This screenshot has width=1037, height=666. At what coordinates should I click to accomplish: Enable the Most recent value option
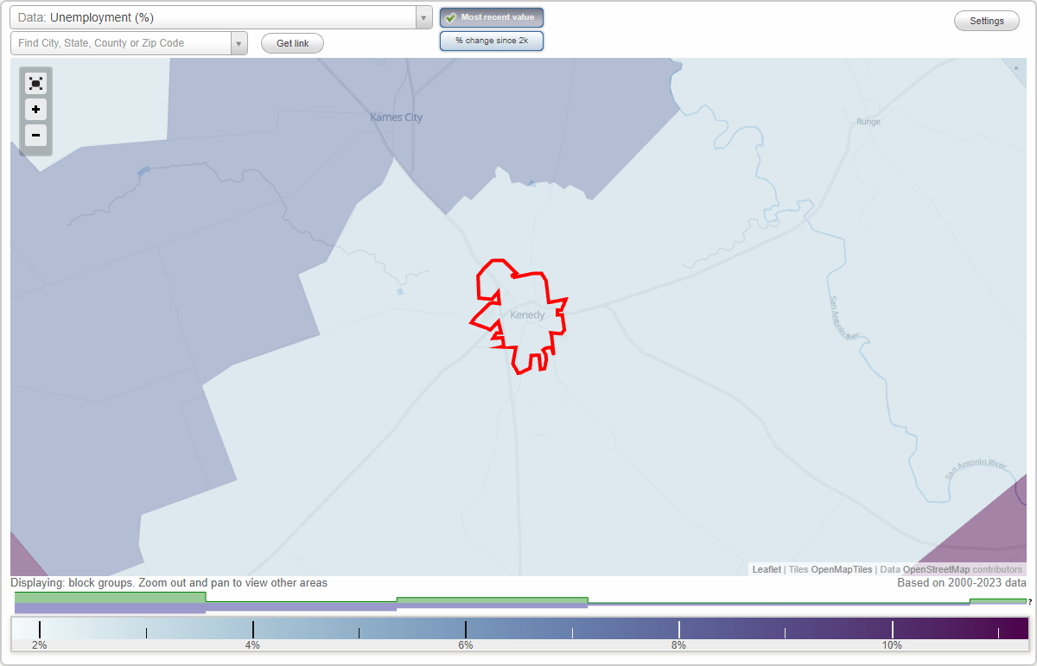(491, 16)
